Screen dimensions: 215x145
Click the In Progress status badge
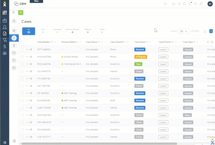pyautogui.click(x=141, y=57)
